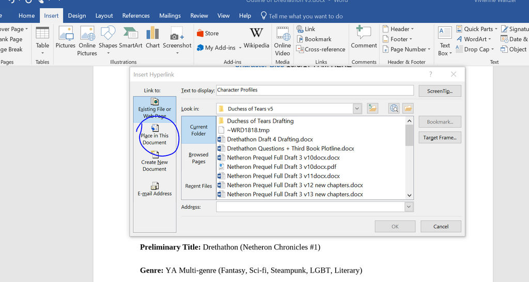Select Drethathon Questions + Third Book Plotline.docx
529x282 pixels.
click(286, 148)
